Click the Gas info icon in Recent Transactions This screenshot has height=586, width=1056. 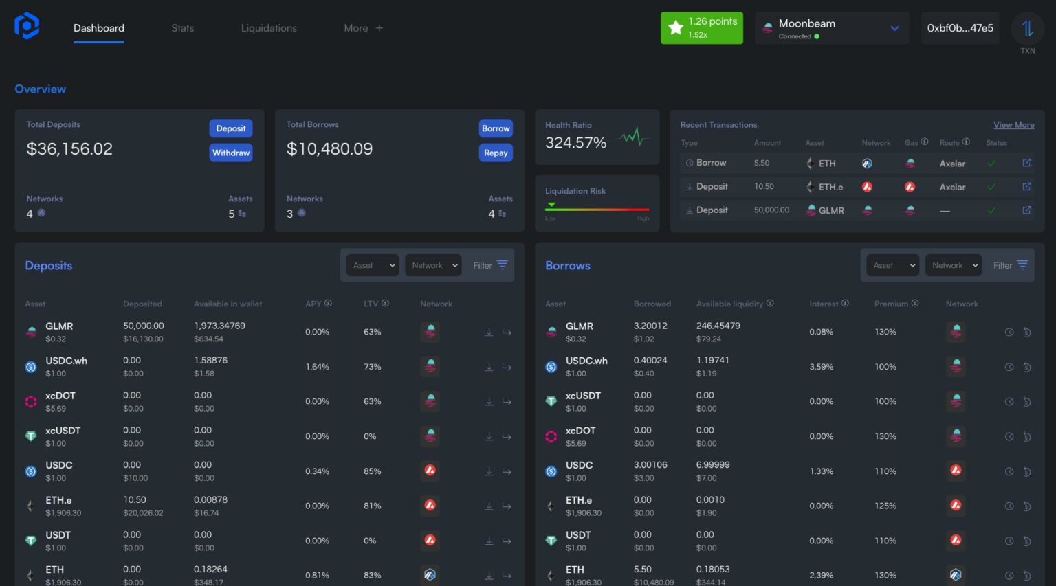tap(924, 142)
